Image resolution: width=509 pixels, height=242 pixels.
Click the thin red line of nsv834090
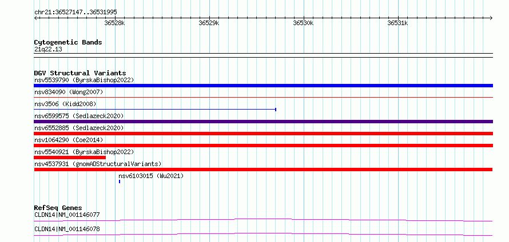(263, 97)
